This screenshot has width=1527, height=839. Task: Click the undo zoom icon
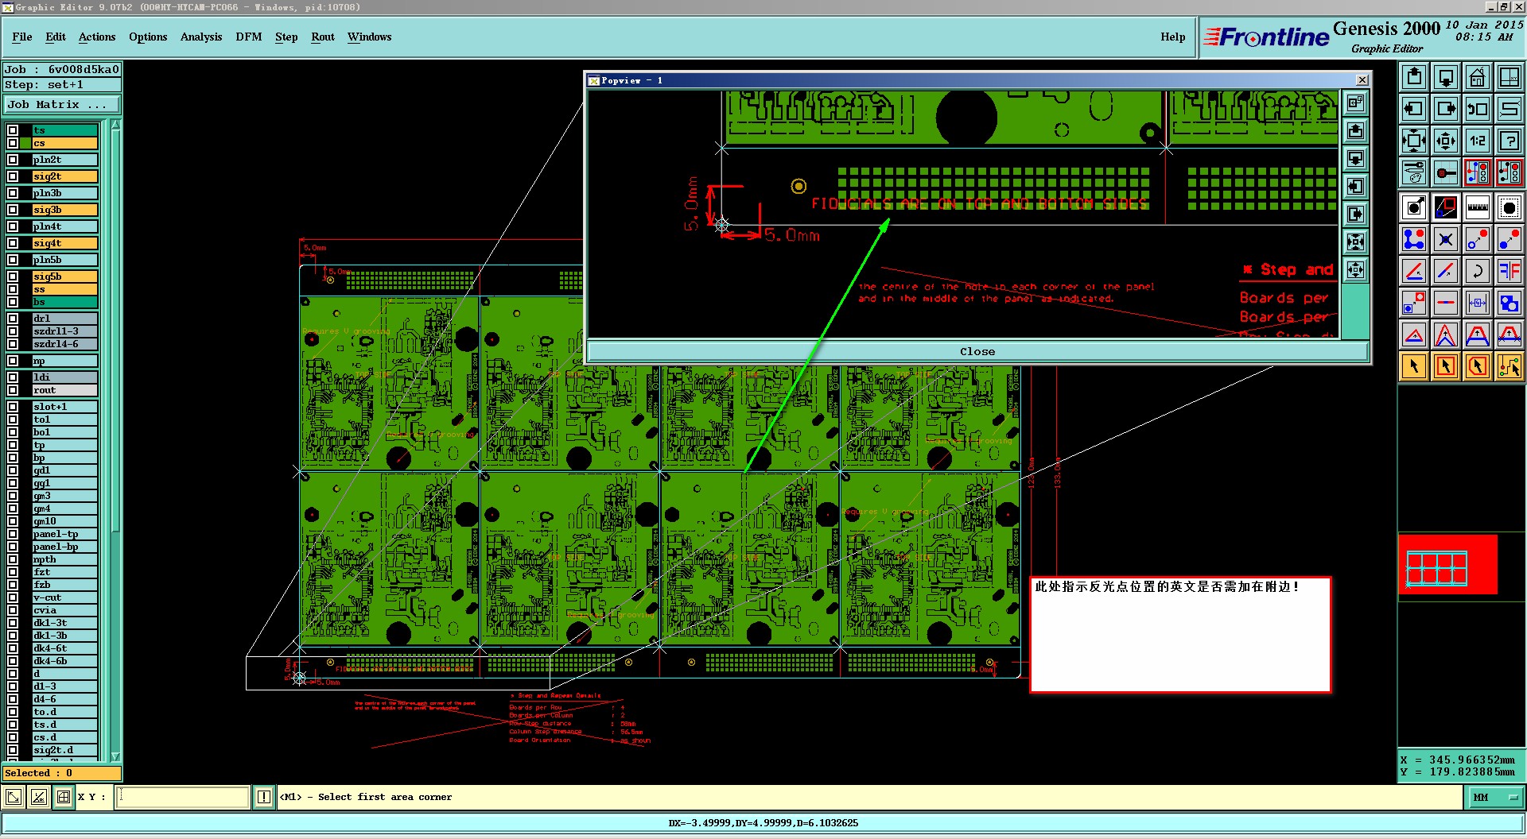click(x=1477, y=109)
